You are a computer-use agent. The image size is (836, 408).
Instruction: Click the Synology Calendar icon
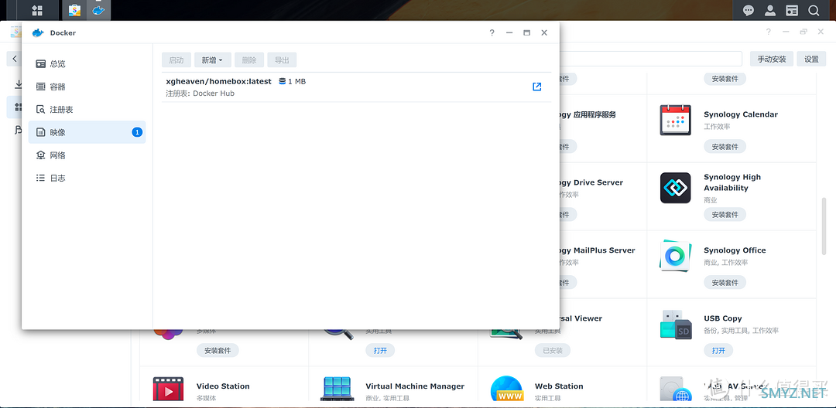coord(676,120)
